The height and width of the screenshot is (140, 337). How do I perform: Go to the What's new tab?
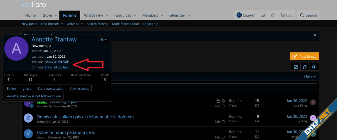coord(93,15)
